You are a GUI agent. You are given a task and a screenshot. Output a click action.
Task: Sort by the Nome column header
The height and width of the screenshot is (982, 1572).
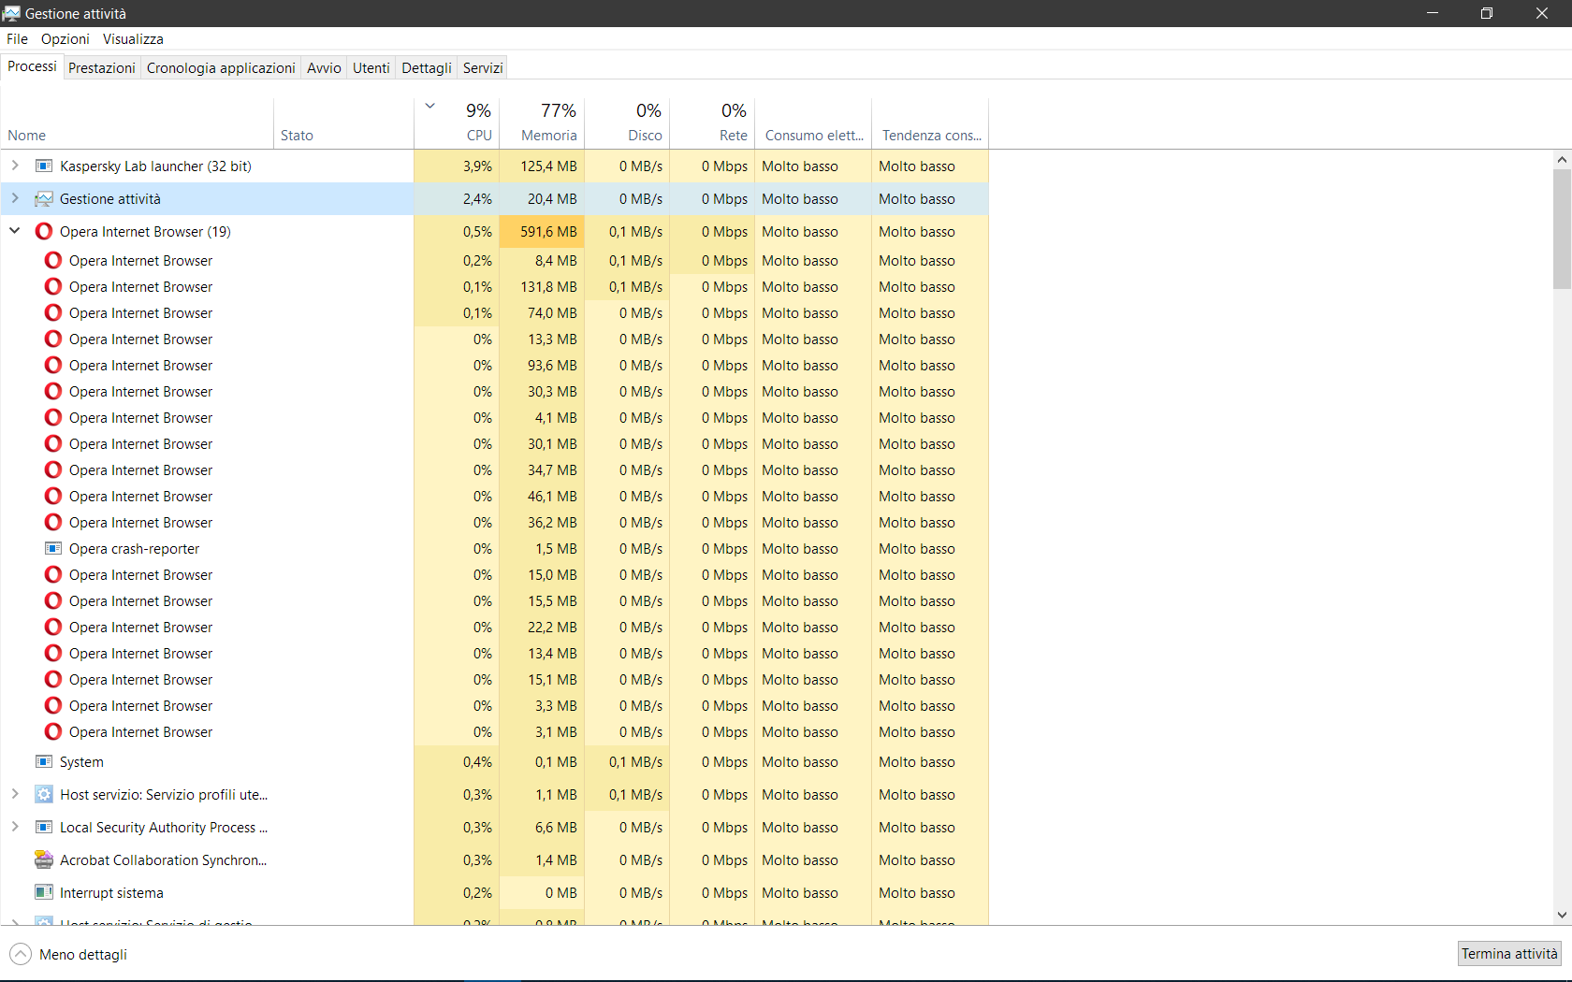(138, 123)
